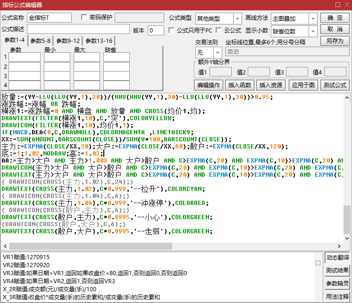Click the 公式名称 input field
352x303 pixels.
click(x=49, y=18)
